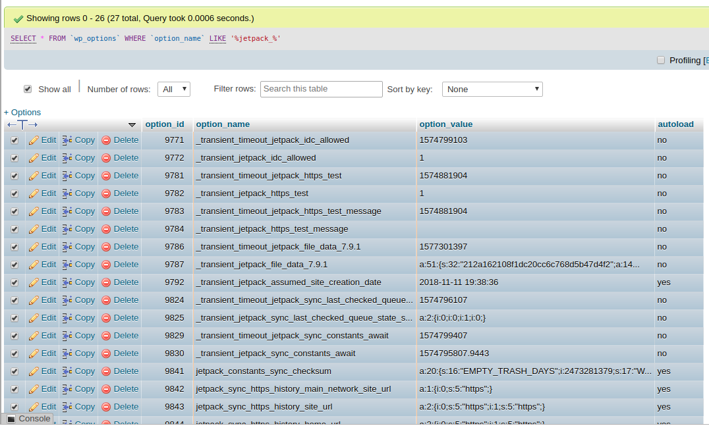Uncheck the row checkbox for option 9784
Screen dimensions: 709x428
[13, 228]
